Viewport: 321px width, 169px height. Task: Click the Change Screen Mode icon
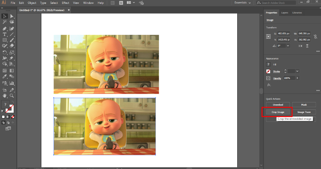coord(8,128)
